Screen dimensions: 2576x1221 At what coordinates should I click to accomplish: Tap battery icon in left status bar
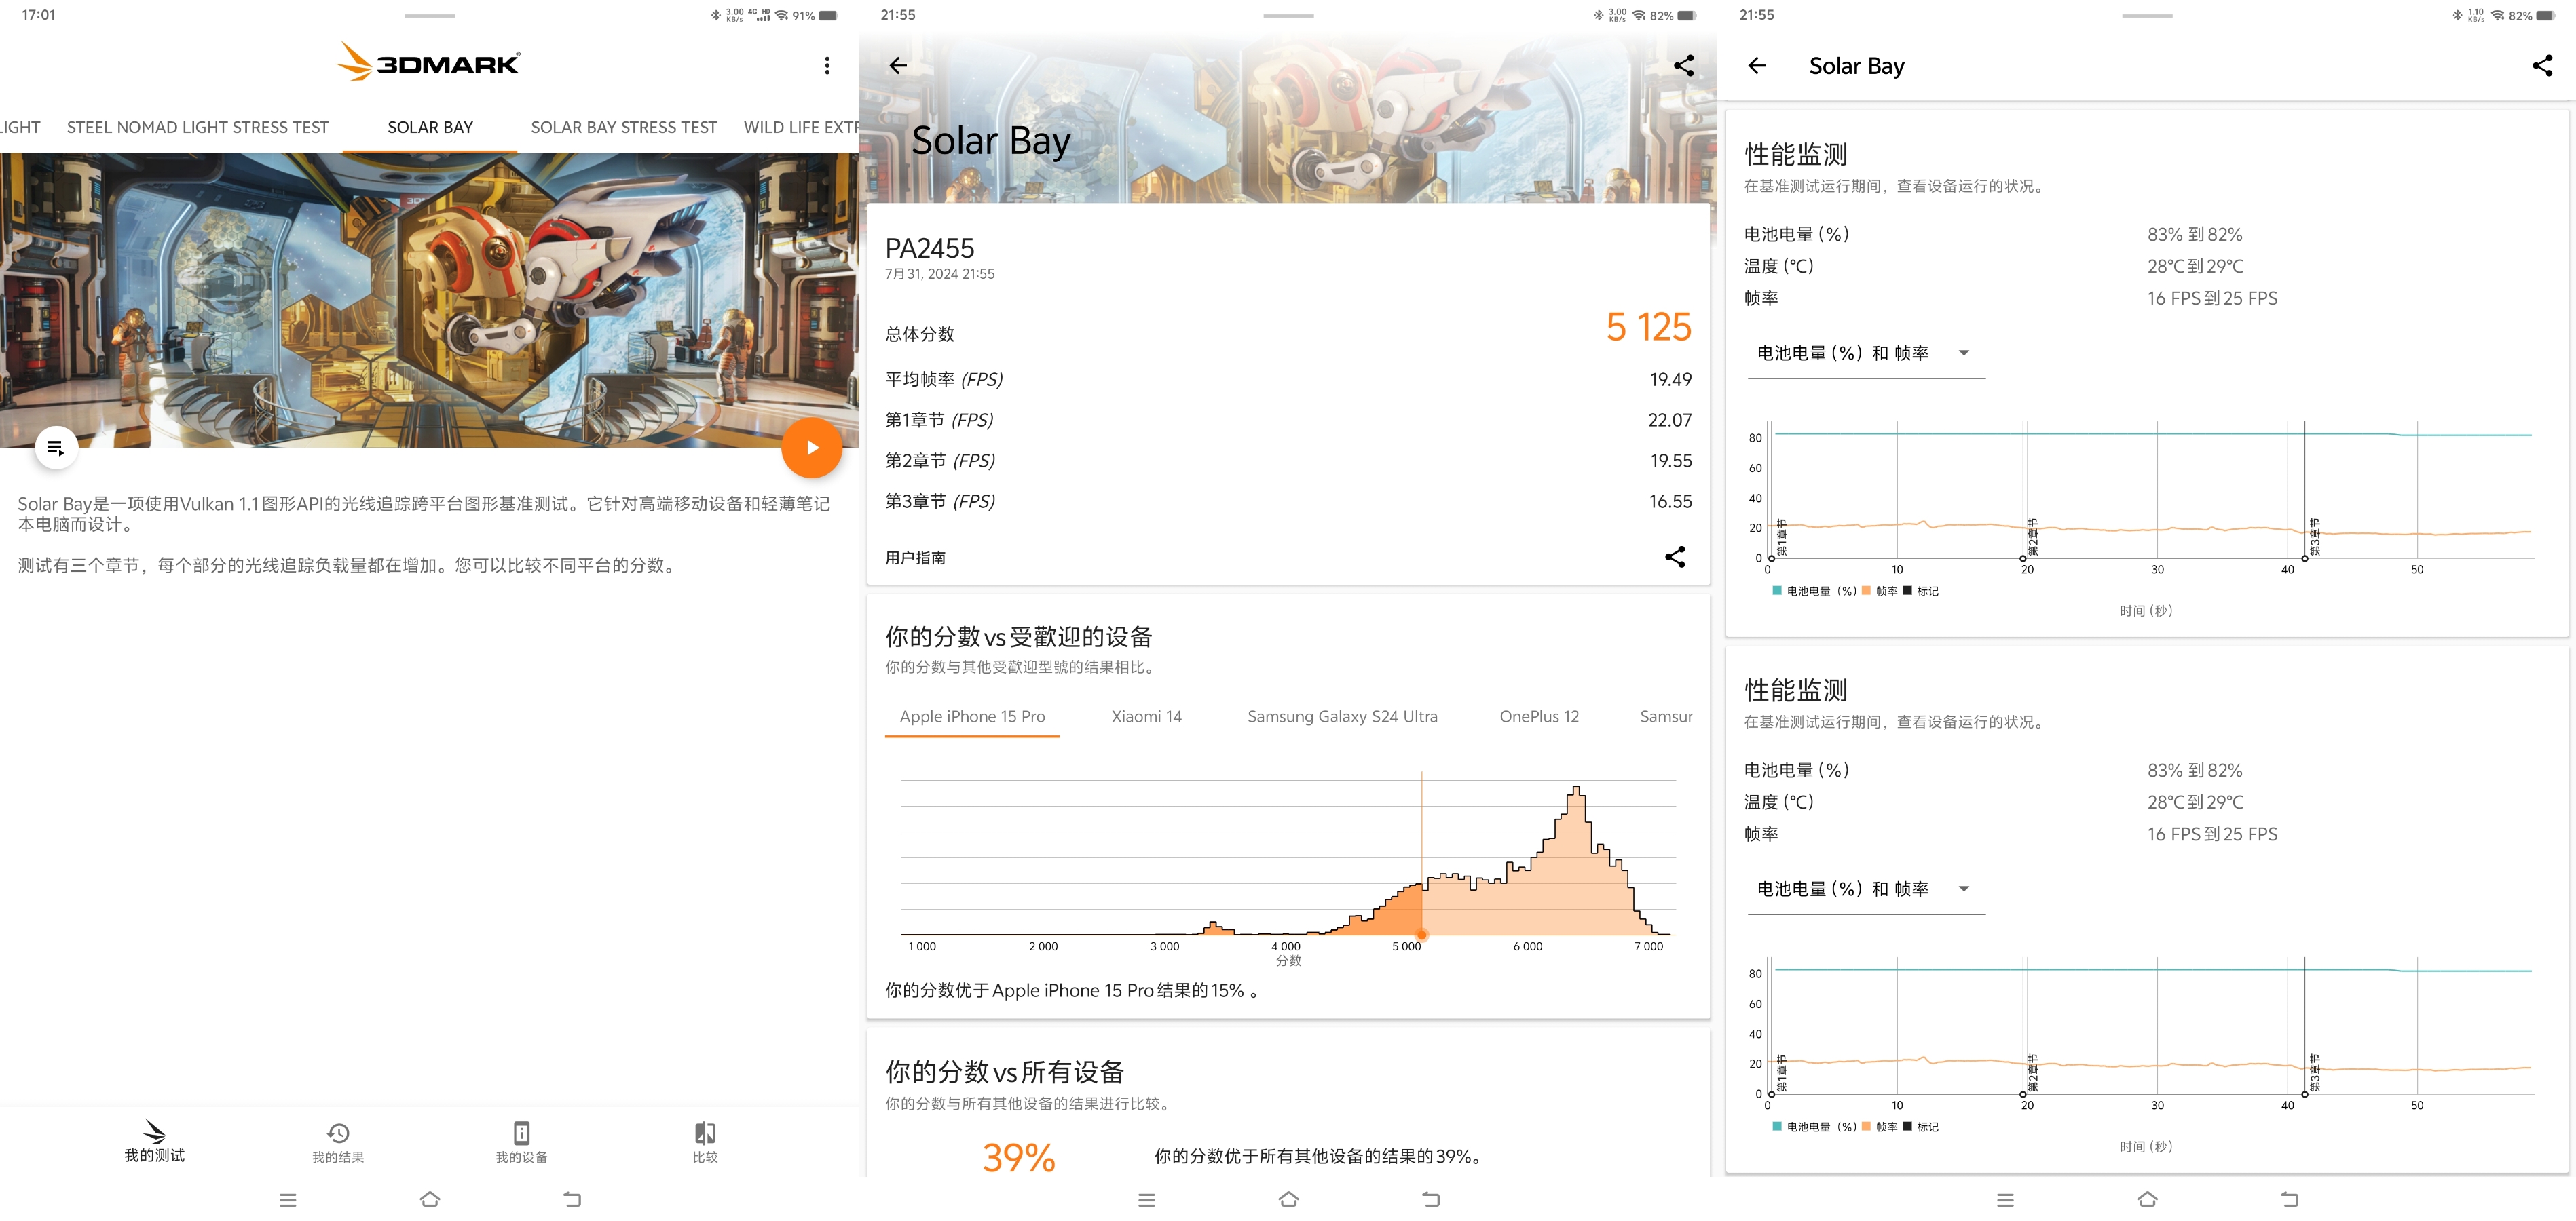tap(827, 15)
